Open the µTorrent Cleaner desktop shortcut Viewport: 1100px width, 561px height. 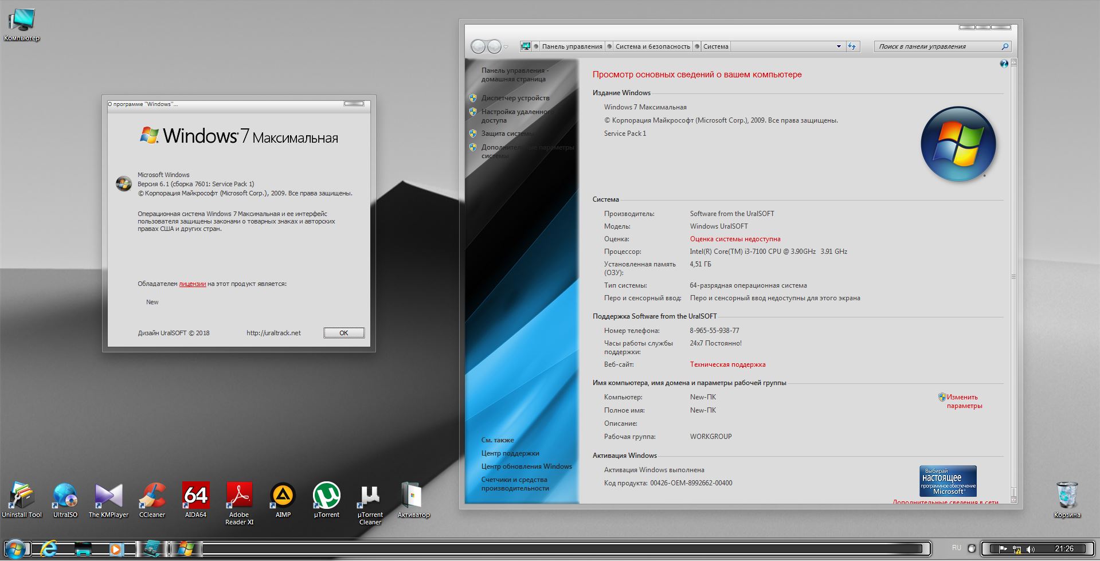coord(370,504)
